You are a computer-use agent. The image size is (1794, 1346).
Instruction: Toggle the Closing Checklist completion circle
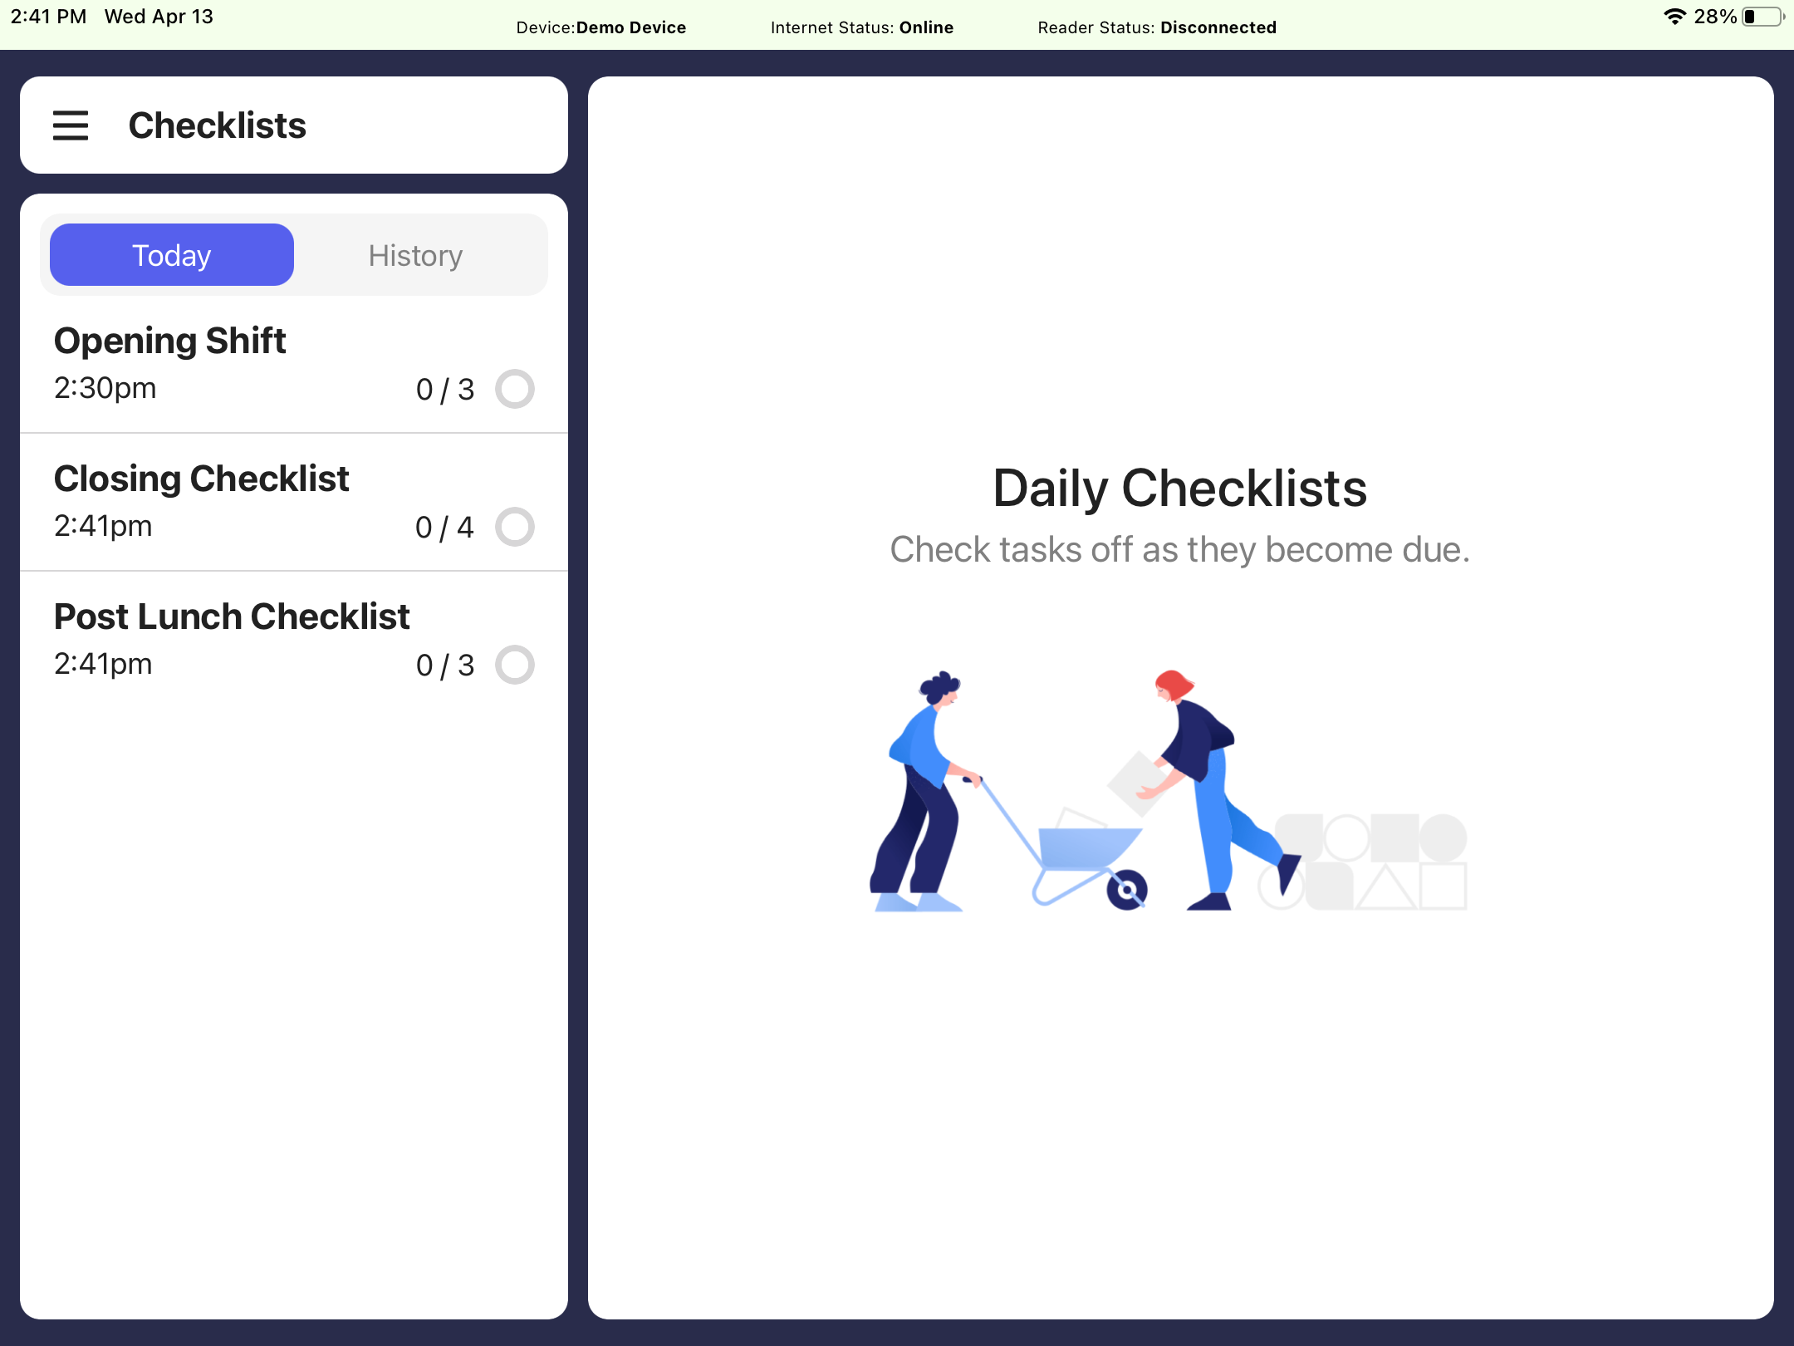515,527
